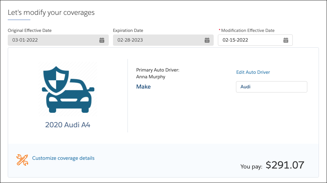Open Customize coverage details link
Image resolution: width=327 pixels, height=183 pixels.
63,158
